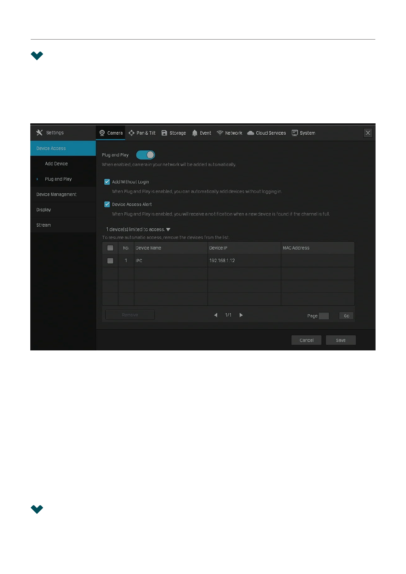Image resolution: width=406 pixels, height=574 pixels.
Task: Open the Stream sidebar item
Action: tap(44, 225)
